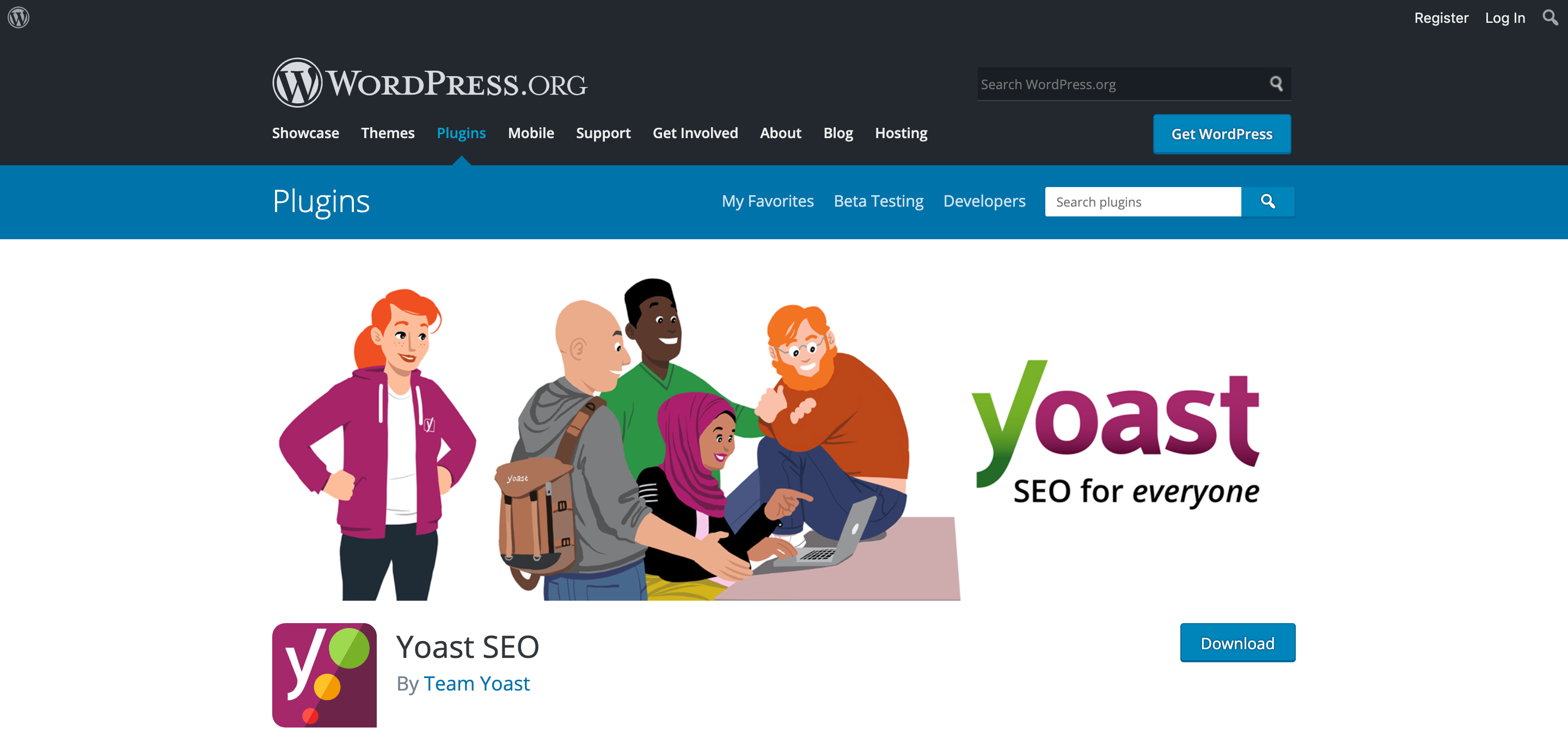This screenshot has width=1568, height=746.
Task: Click the Yoast banner logo
Action: 1116,433
